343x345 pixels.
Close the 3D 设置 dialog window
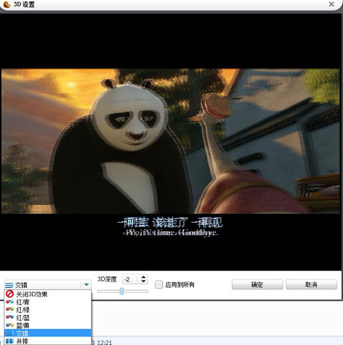(x=332, y=4)
